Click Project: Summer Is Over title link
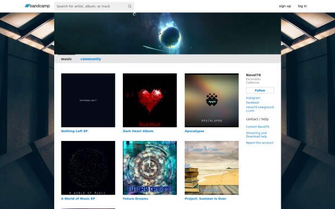Screen dimensions: 335x209 [x=205, y=198]
